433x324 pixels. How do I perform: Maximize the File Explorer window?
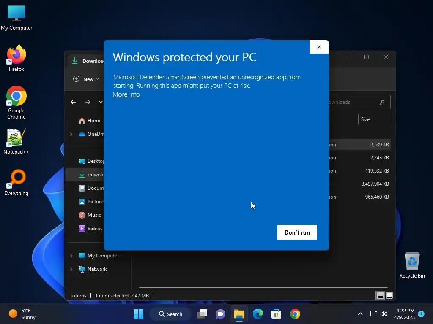point(367,57)
